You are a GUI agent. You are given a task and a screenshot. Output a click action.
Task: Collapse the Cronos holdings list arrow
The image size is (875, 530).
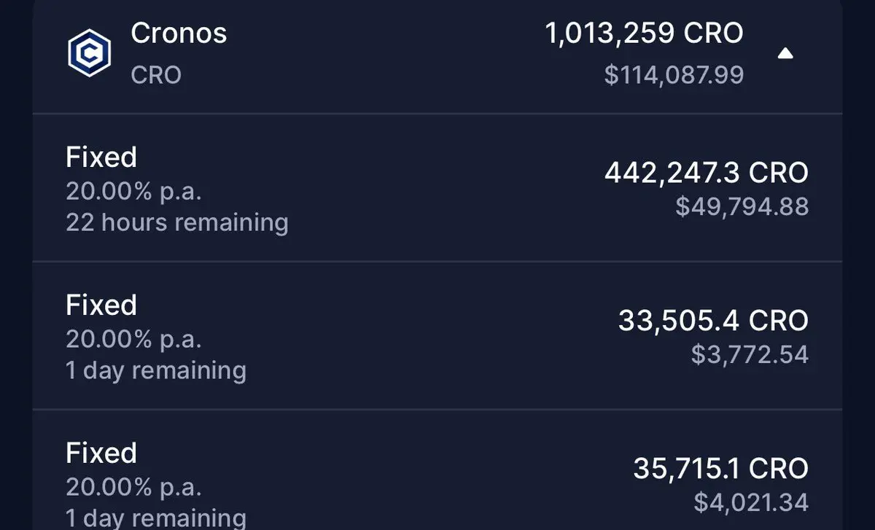(x=785, y=53)
